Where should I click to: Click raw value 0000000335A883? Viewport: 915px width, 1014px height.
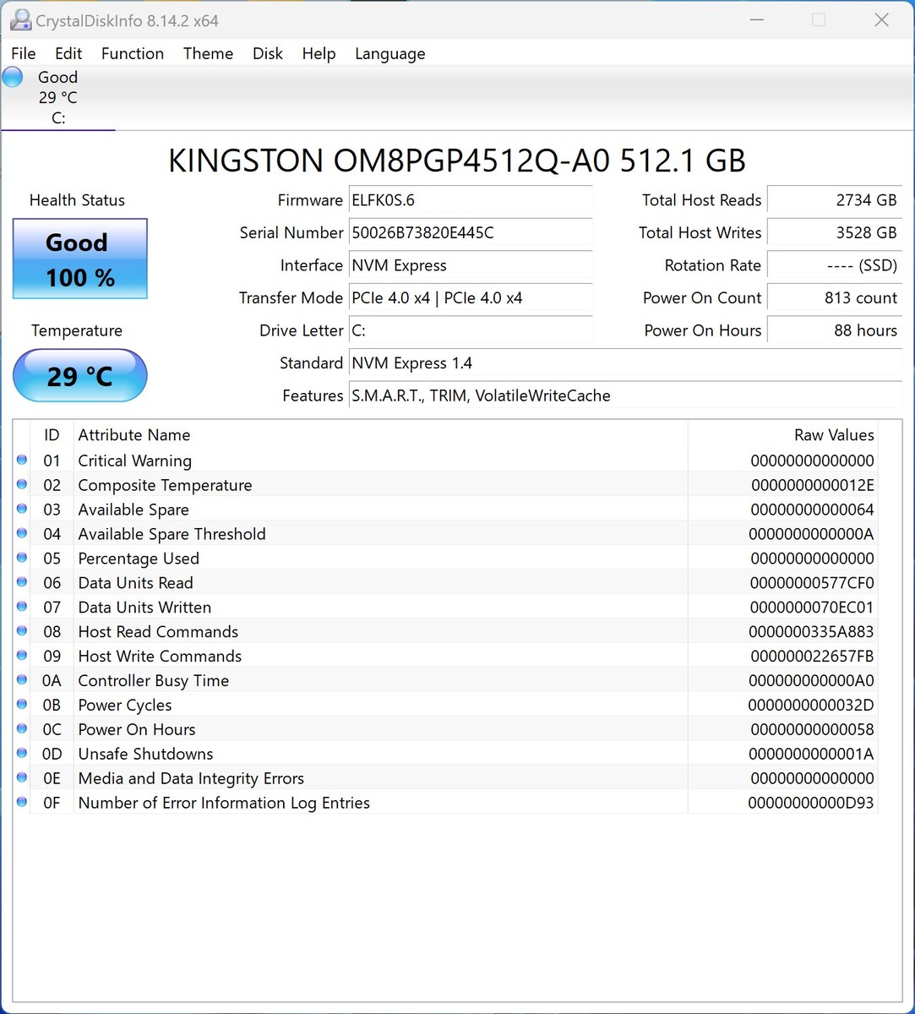point(811,632)
